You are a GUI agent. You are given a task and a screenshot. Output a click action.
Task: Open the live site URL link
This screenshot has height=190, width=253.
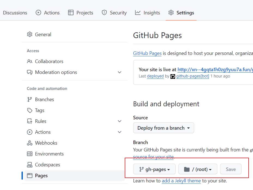(215, 70)
